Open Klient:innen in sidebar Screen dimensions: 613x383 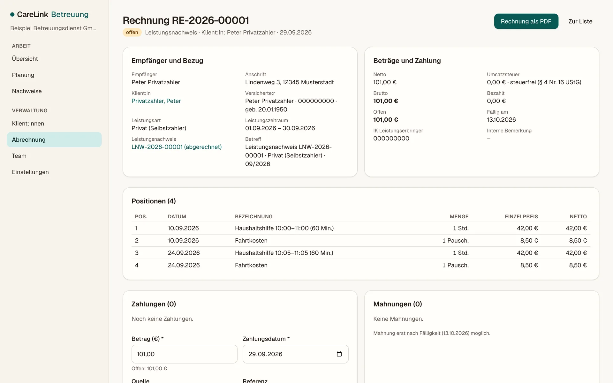(x=54, y=124)
